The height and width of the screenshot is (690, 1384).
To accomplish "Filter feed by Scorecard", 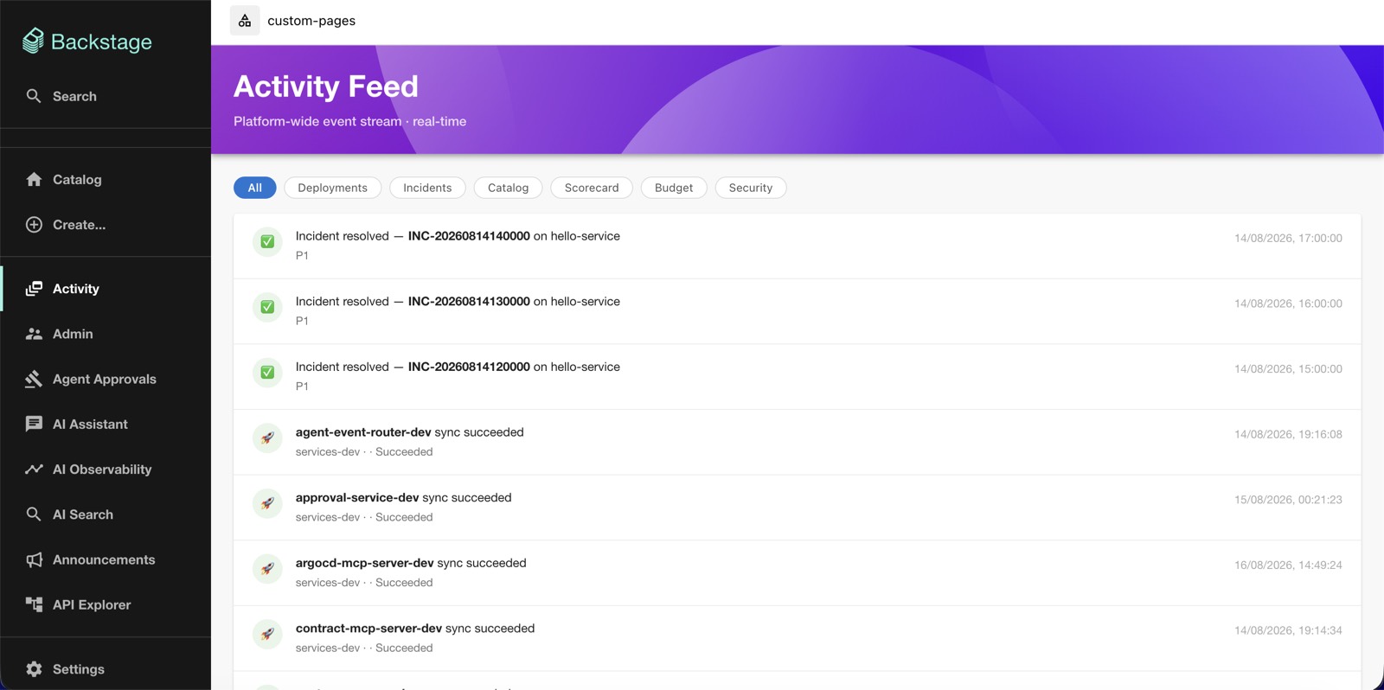I will 592,188.
